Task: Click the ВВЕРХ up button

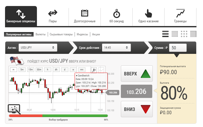Action: click(137, 74)
